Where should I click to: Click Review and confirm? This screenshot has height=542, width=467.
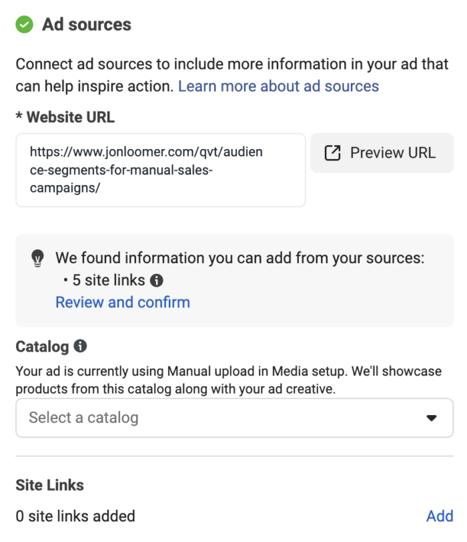(122, 302)
